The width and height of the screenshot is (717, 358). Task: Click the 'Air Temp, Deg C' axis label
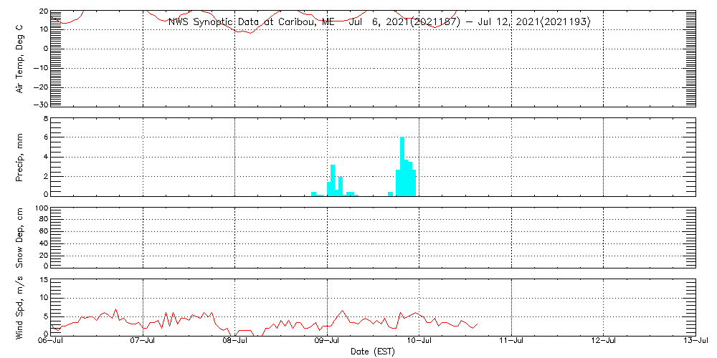coord(20,58)
